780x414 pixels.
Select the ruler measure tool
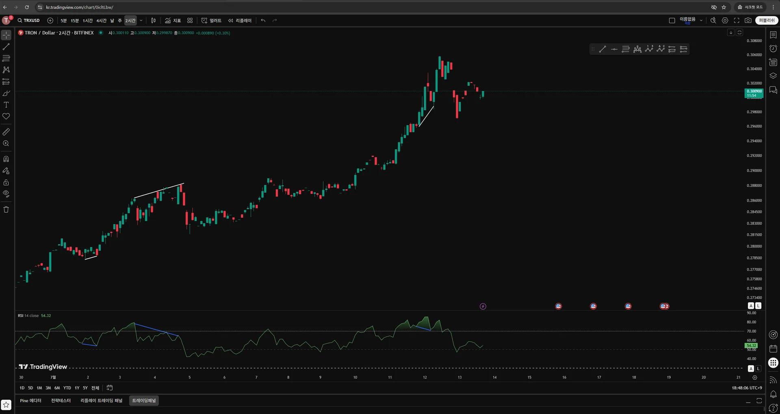[x=6, y=132]
